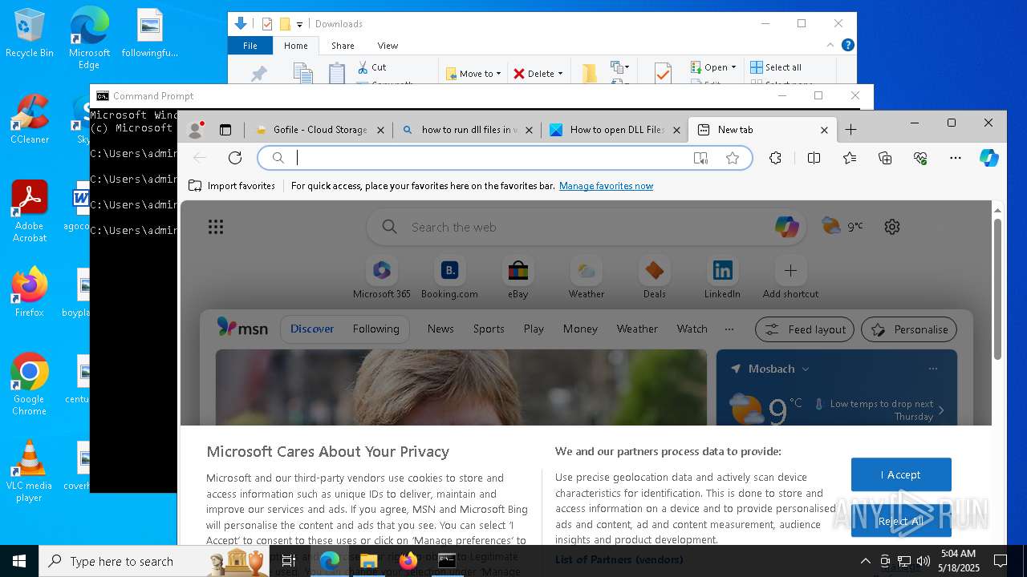Open Browser essentials heart icon
Screen dimensions: 1027x577
[x=920, y=158]
